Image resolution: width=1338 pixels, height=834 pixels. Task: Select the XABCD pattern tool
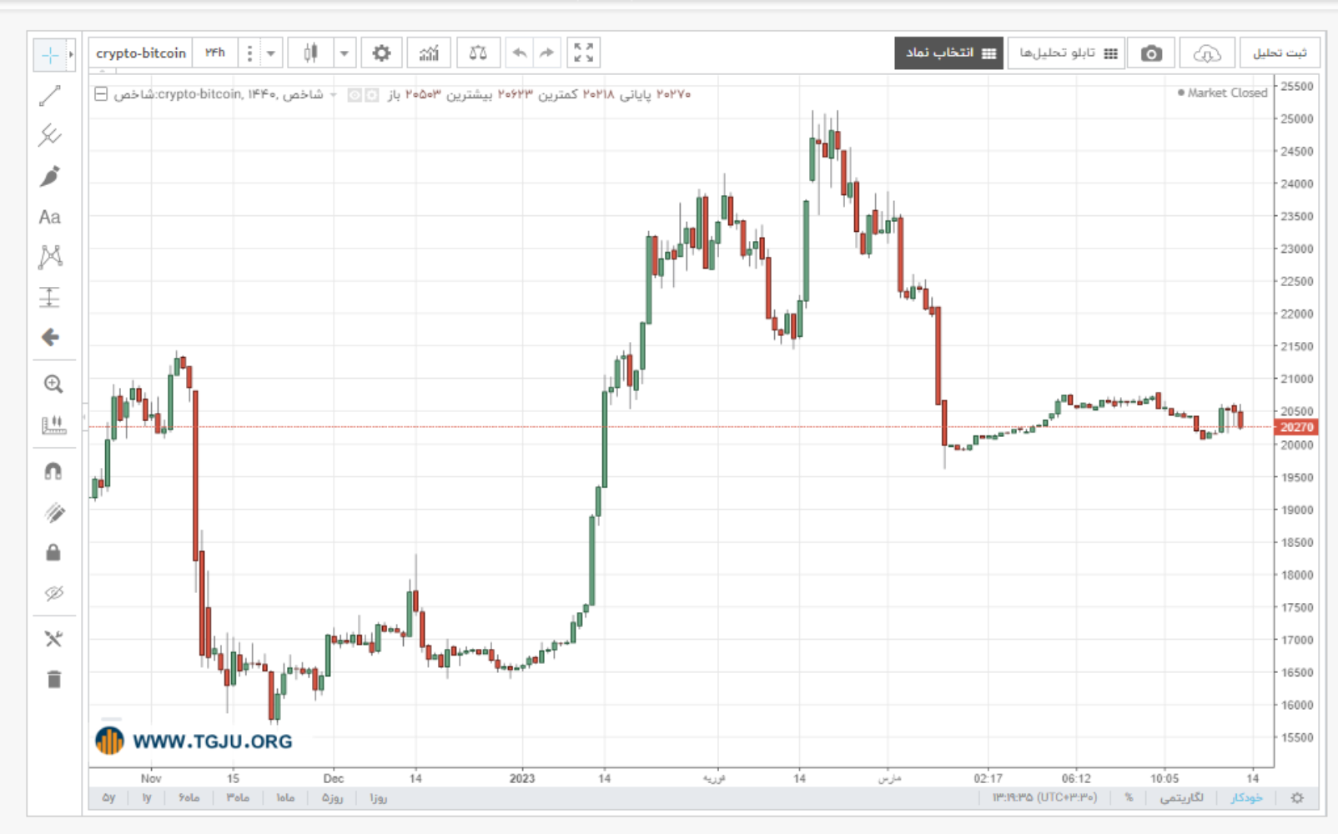coord(50,257)
